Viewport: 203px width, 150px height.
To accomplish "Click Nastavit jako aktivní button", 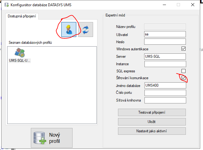I will (152, 131).
